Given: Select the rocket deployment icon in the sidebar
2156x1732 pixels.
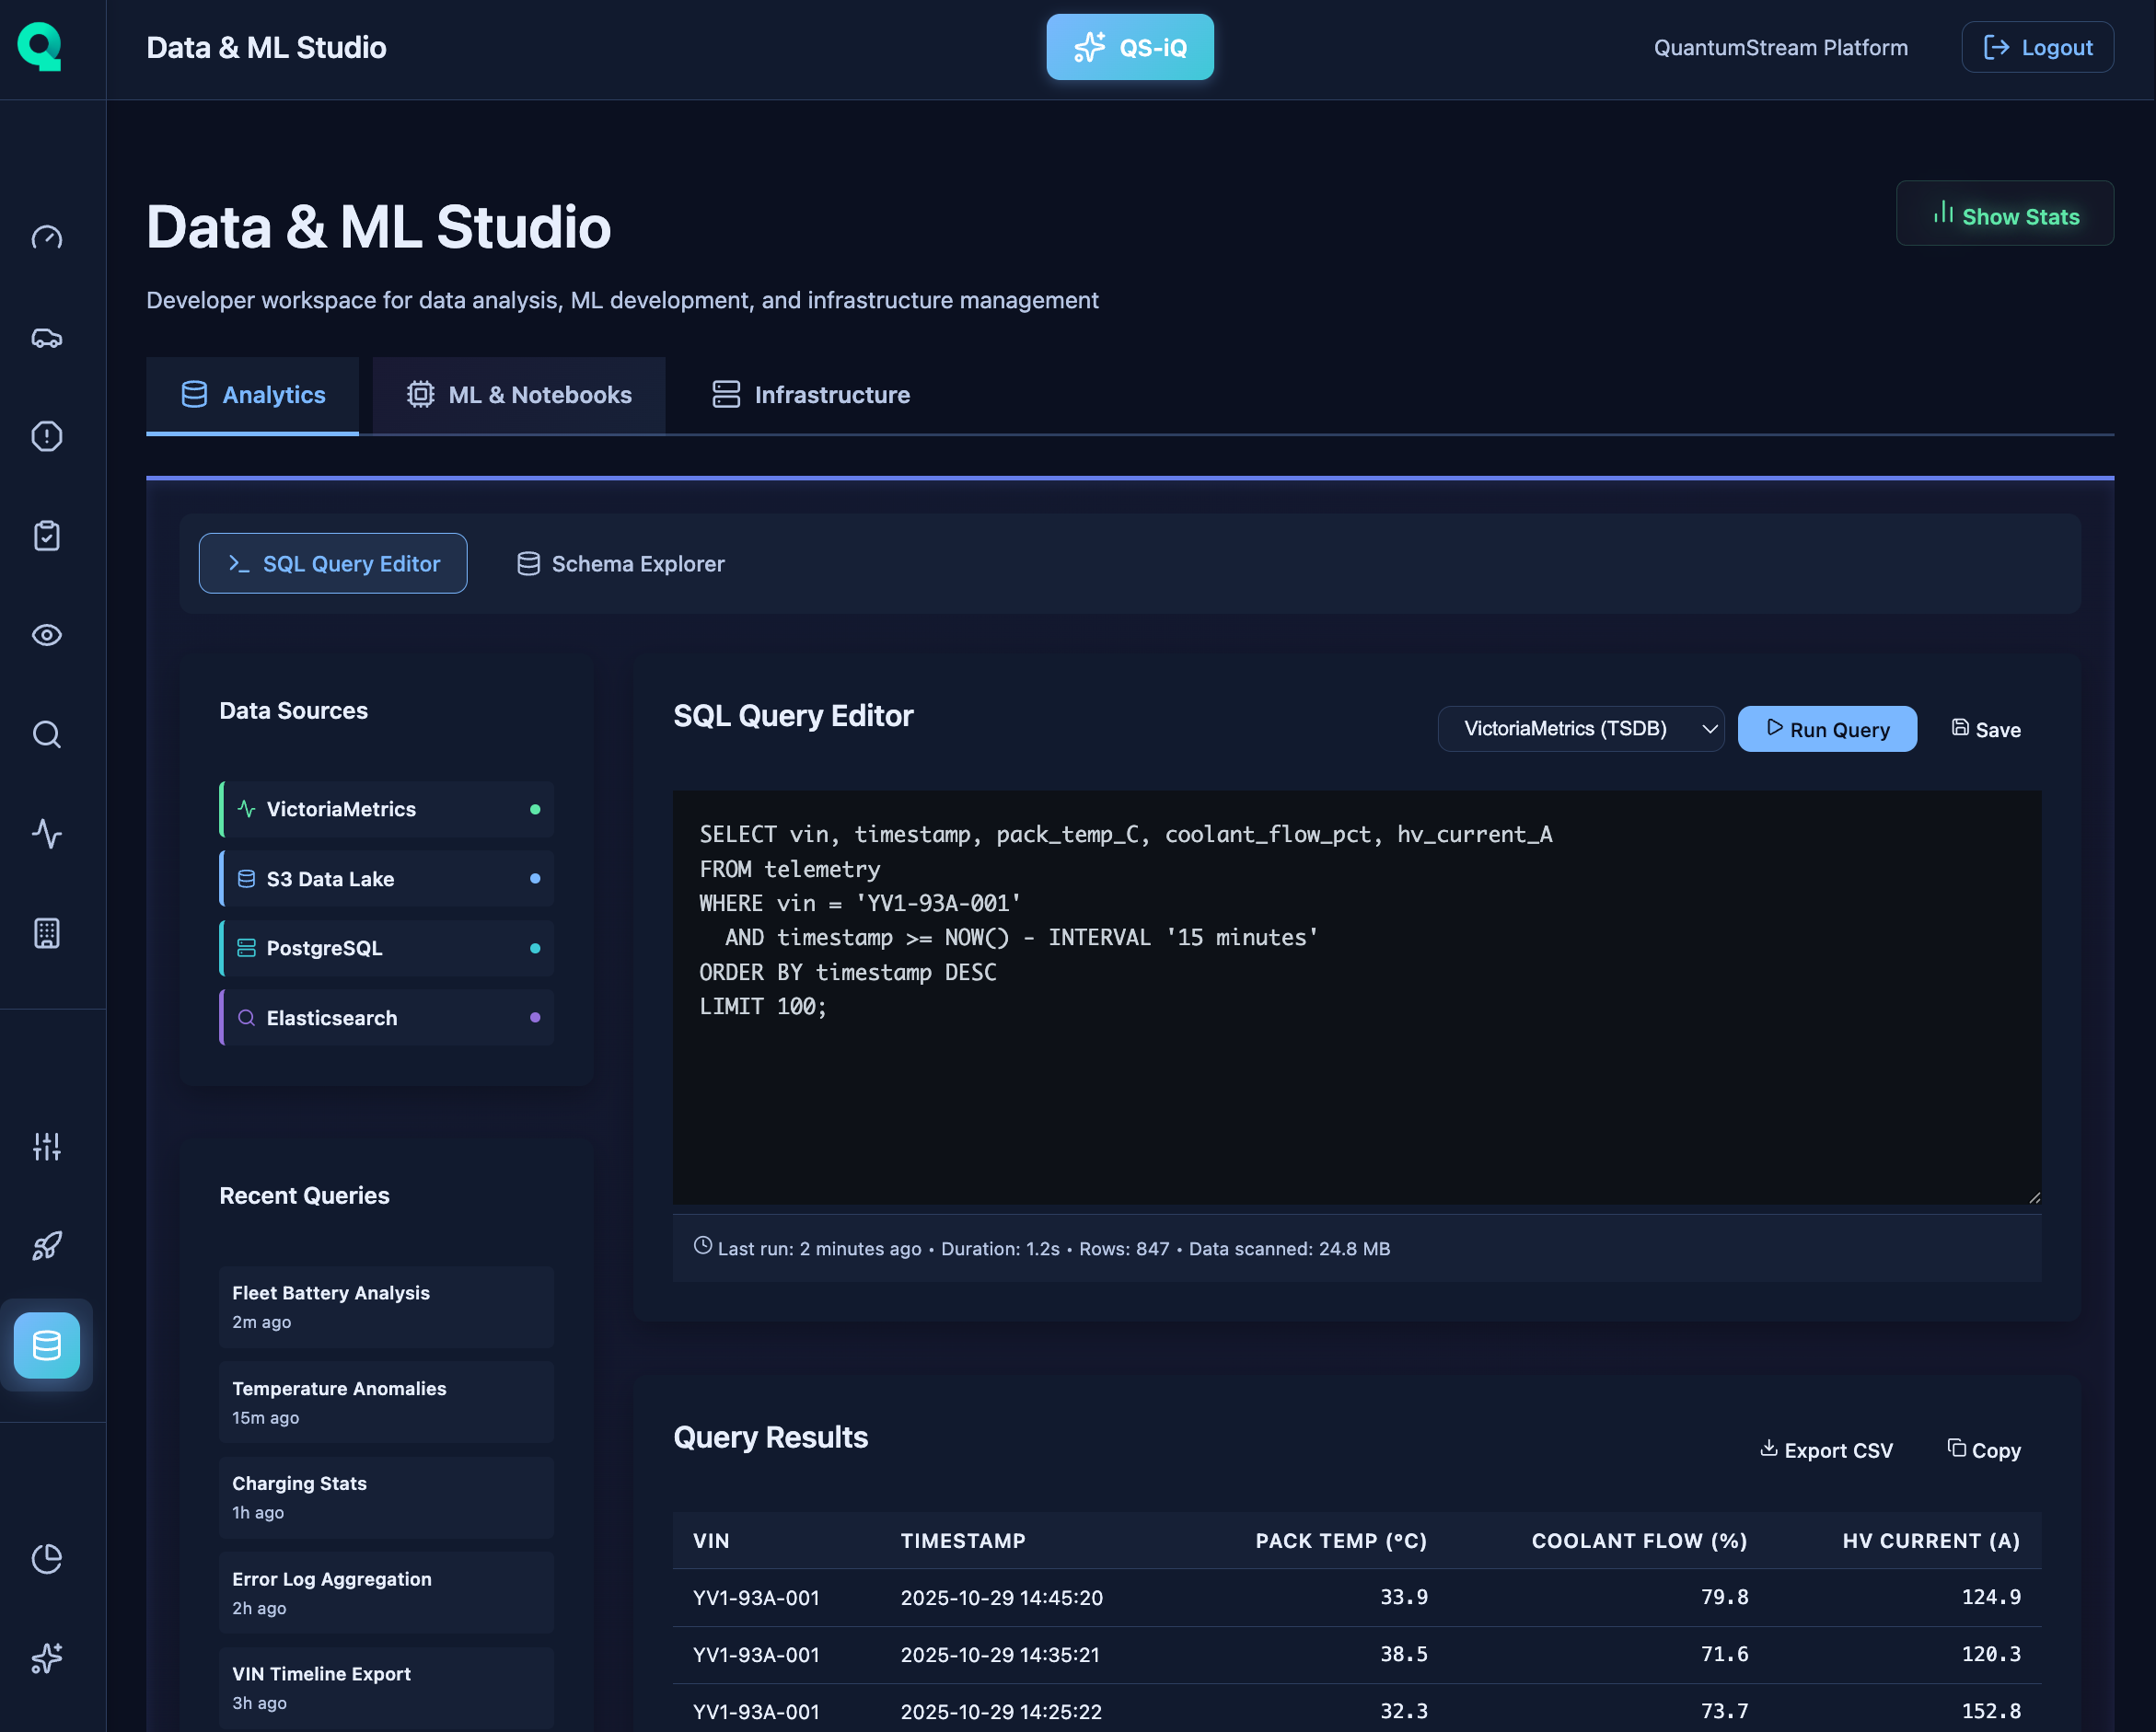Looking at the screenshot, I should click(x=46, y=1245).
